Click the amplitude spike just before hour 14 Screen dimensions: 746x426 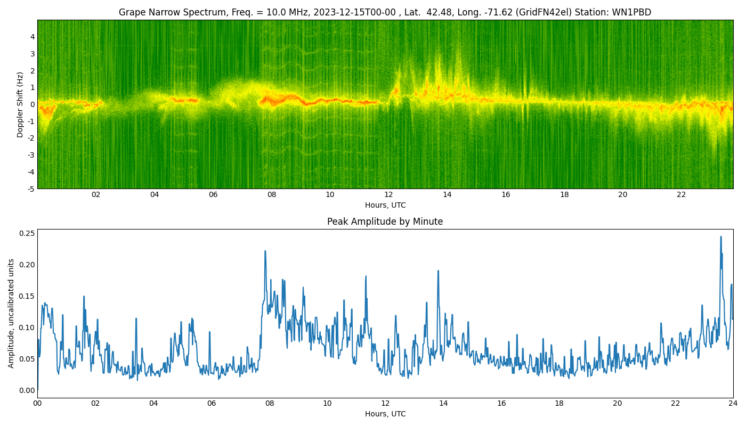pyautogui.click(x=438, y=271)
